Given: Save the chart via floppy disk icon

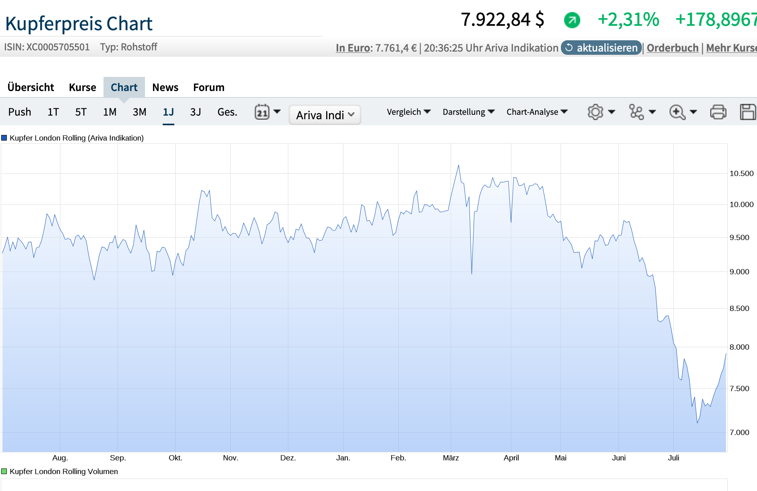Looking at the screenshot, I should pyautogui.click(x=748, y=112).
